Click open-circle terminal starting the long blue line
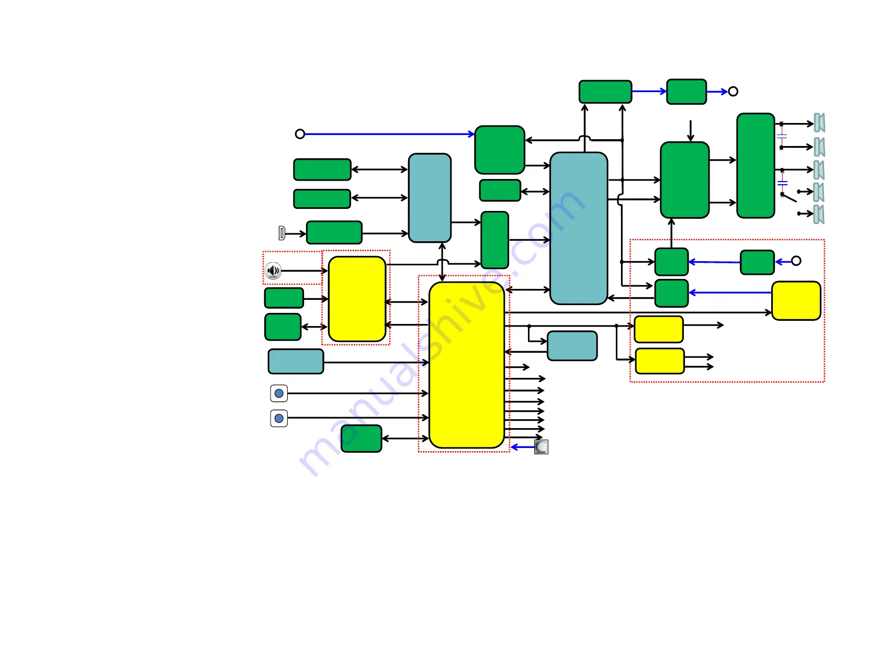Image resolution: width=879 pixels, height=661 pixels. pos(300,134)
